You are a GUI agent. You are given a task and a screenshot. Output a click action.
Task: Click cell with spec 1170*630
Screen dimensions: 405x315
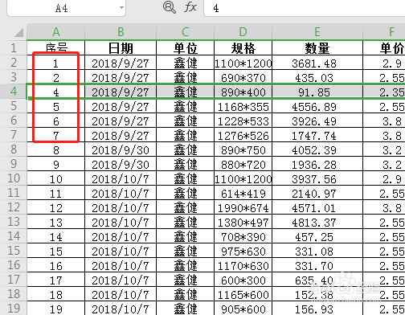click(243, 265)
